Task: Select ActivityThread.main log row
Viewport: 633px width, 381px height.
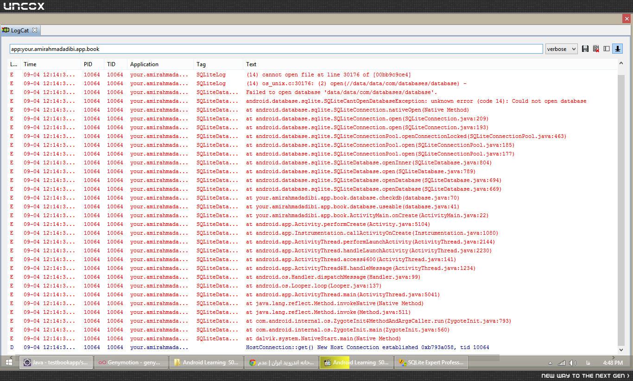Action: coord(313,294)
